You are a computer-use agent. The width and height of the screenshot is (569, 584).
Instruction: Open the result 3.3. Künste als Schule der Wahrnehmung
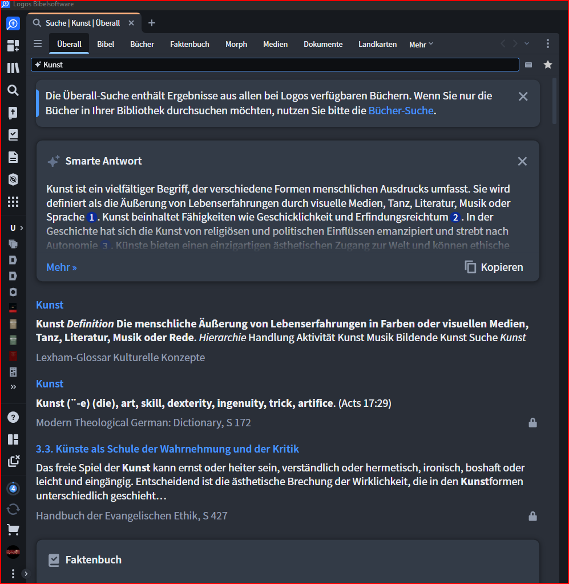[167, 449]
